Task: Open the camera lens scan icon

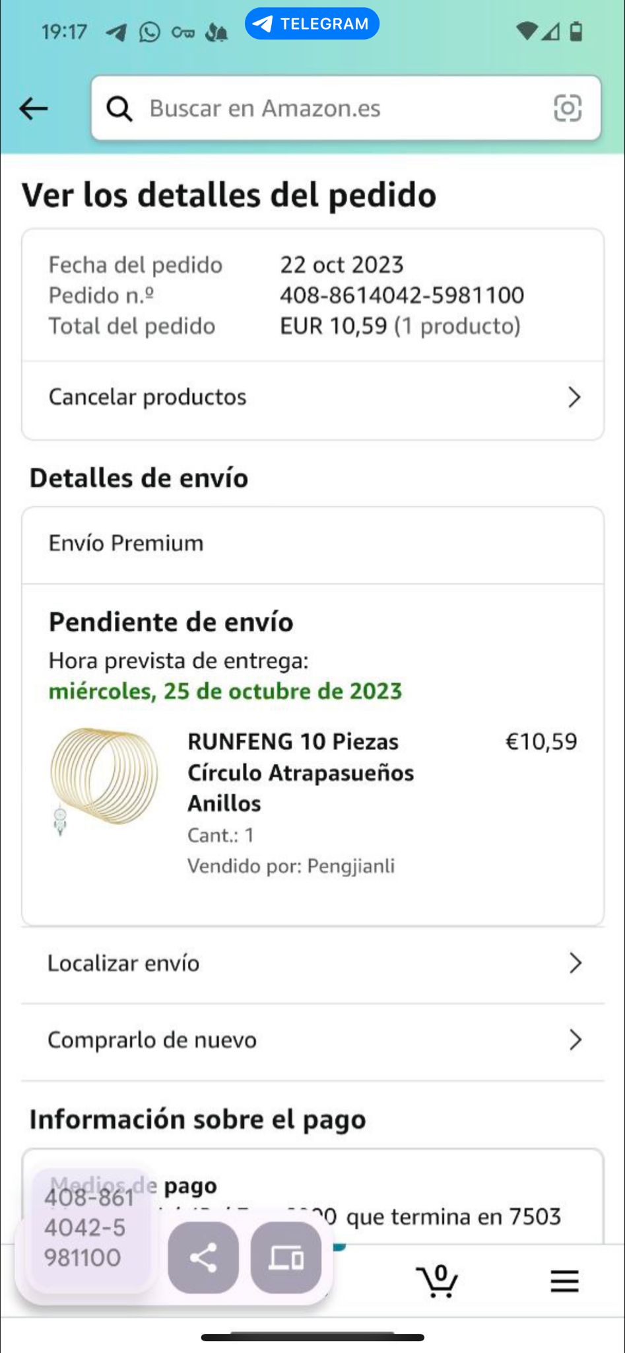Action: point(567,108)
